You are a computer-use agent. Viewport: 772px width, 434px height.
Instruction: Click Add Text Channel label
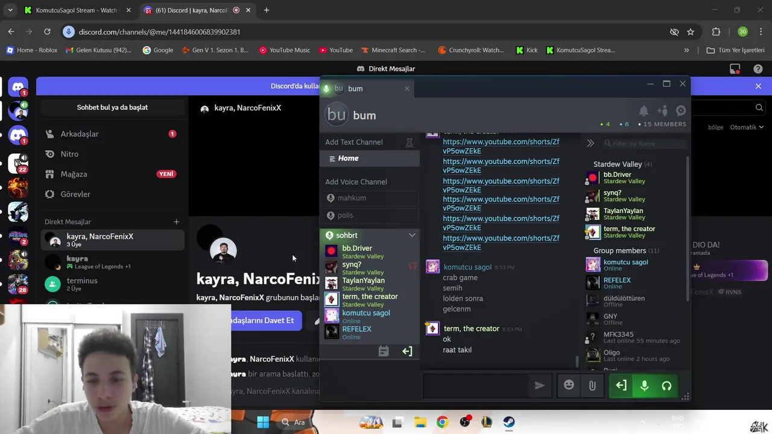tap(353, 142)
